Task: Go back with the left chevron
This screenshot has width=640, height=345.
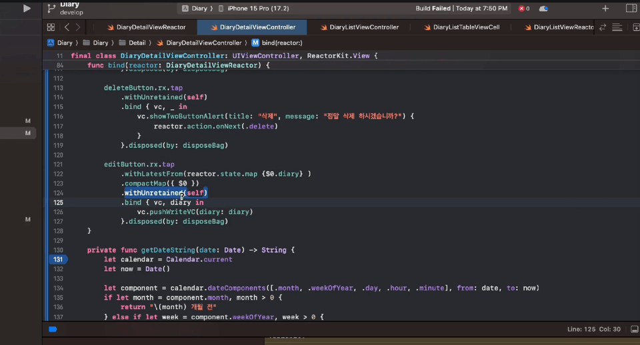Action: coord(67,27)
